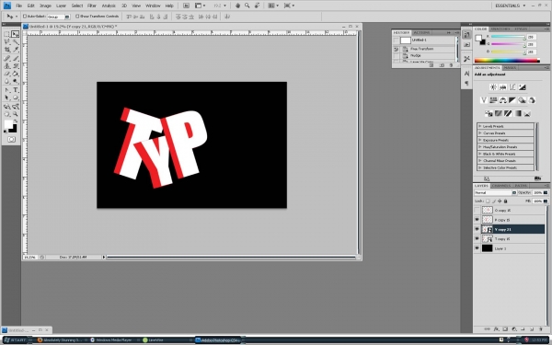The width and height of the screenshot is (552, 345).
Task: Toggle lock all for layer
Action: (x=505, y=201)
